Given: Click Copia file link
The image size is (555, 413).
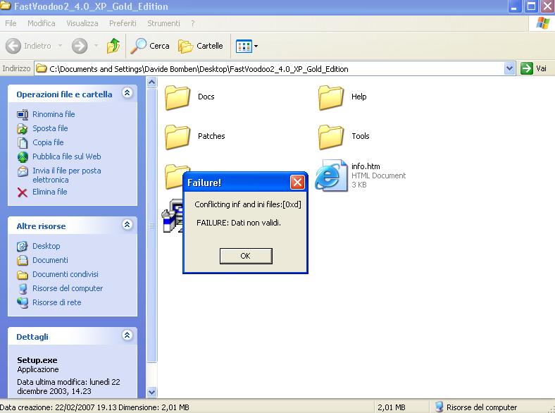Looking at the screenshot, I should 48,142.
